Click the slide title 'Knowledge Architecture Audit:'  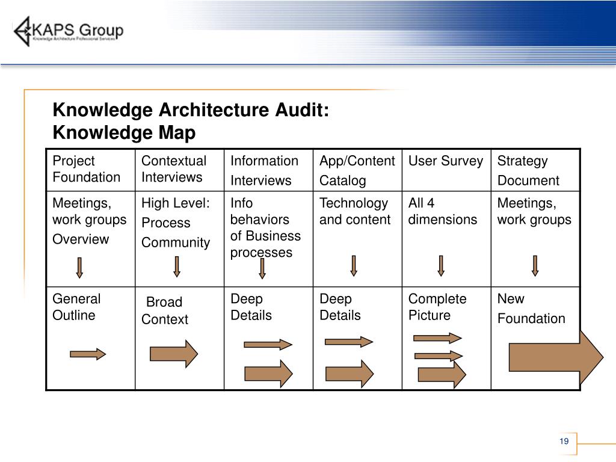point(191,109)
